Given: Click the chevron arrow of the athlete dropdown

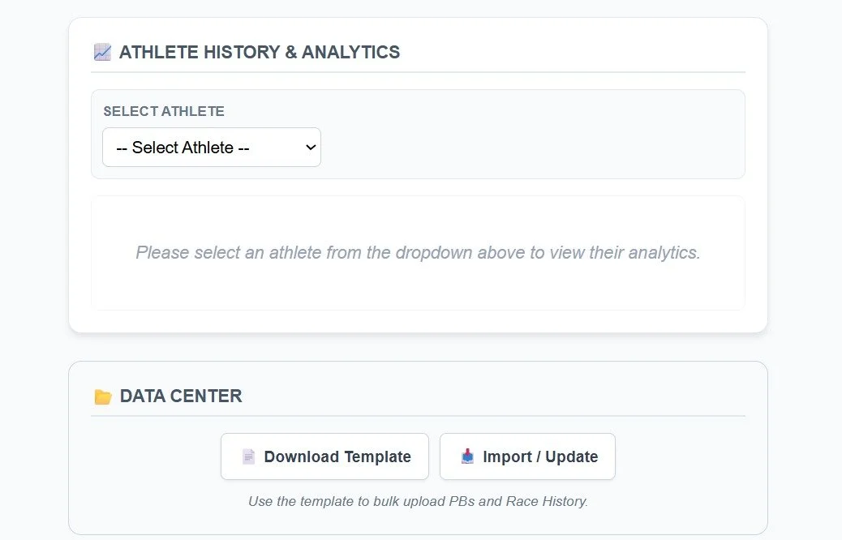Looking at the screenshot, I should 309,148.
